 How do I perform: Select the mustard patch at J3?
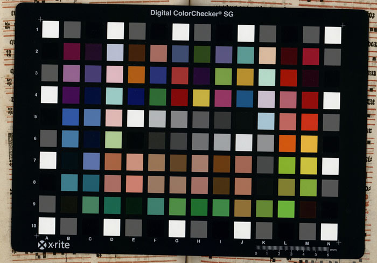point(245,77)
